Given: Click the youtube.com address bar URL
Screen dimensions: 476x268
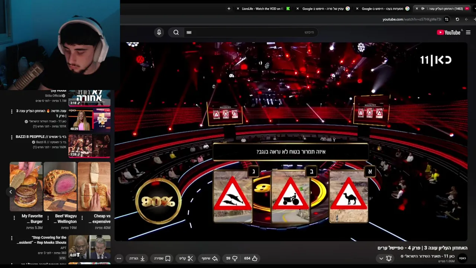Looking at the screenshot, I should tap(412, 19).
